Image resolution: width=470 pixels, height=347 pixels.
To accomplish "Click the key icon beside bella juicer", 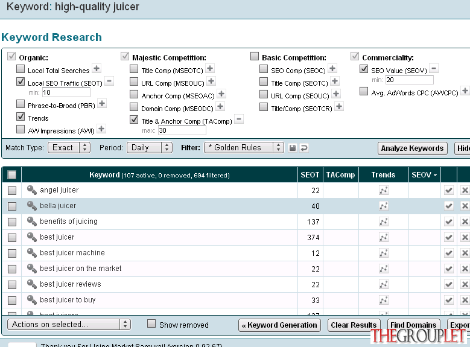I will pyautogui.click(x=32, y=205).
